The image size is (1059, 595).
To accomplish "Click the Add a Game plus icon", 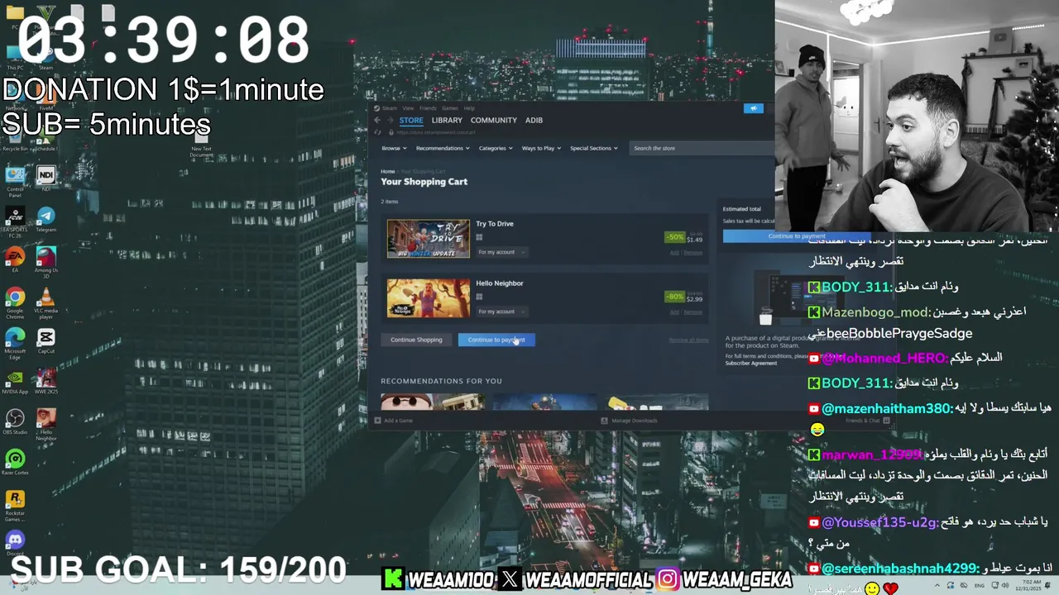I will tap(378, 421).
